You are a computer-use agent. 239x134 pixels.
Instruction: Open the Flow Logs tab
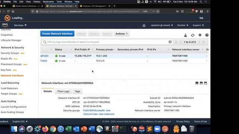(63, 91)
